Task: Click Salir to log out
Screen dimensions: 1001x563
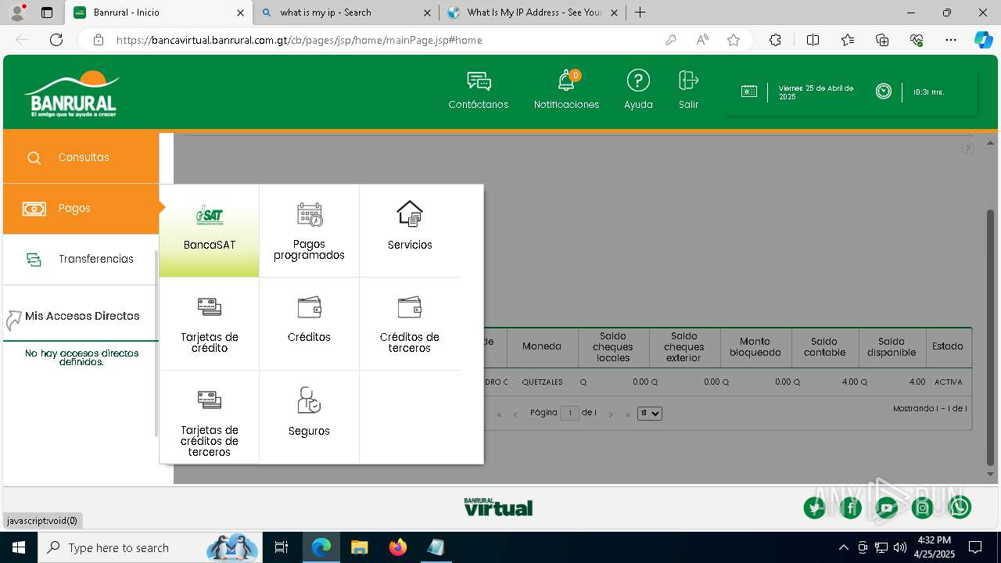Action: point(688,90)
